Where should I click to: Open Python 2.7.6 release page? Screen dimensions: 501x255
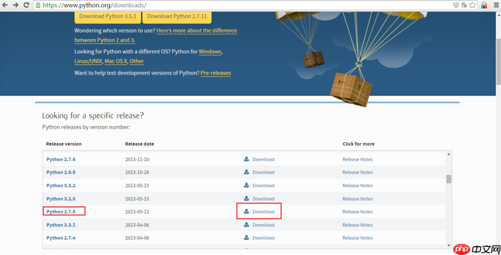tap(61, 159)
